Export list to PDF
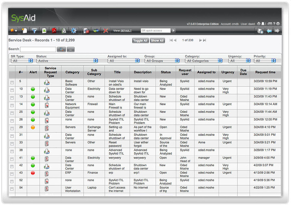 coord(54,31)
